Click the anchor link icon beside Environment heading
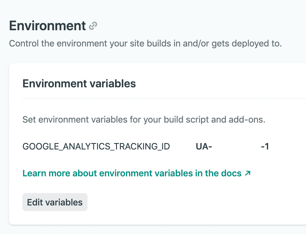This screenshot has height=234, width=306. [x=93, y=26]
